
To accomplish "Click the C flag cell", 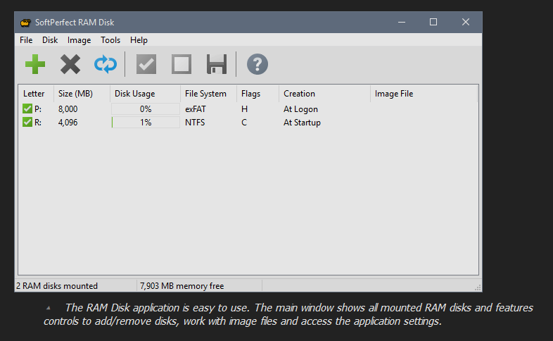I will point(244,123).
